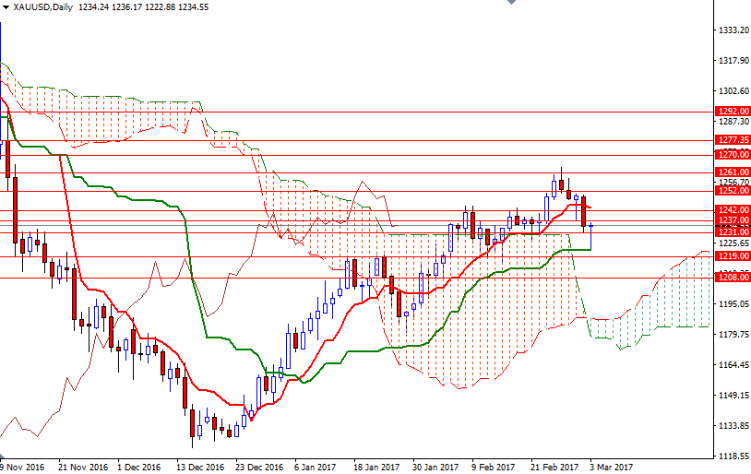Click the 9 Nov 2016 date label
Image resolution: width=751 pixels, height=474 pixels.
[23, 468]
